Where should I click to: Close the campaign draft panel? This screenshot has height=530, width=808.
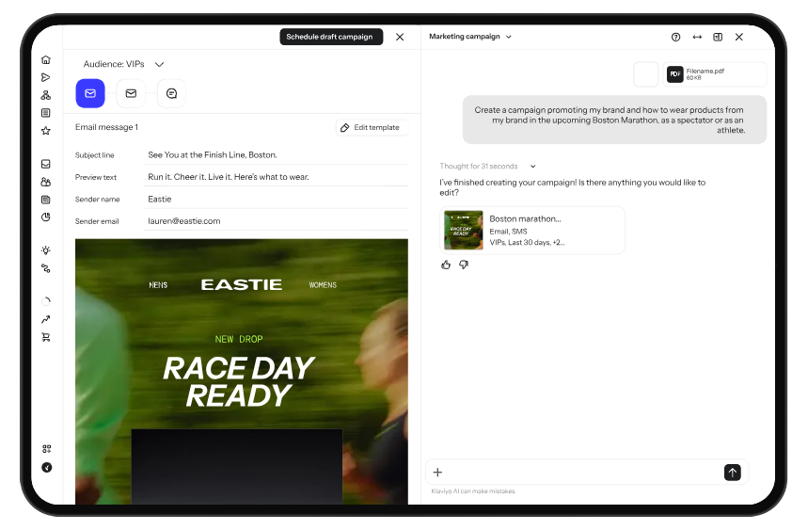point(400,37)
